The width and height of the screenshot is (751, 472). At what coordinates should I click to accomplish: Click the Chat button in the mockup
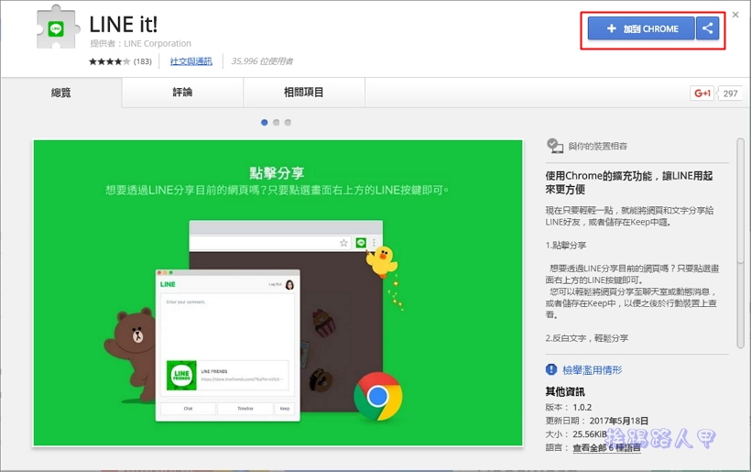point(188,409)
